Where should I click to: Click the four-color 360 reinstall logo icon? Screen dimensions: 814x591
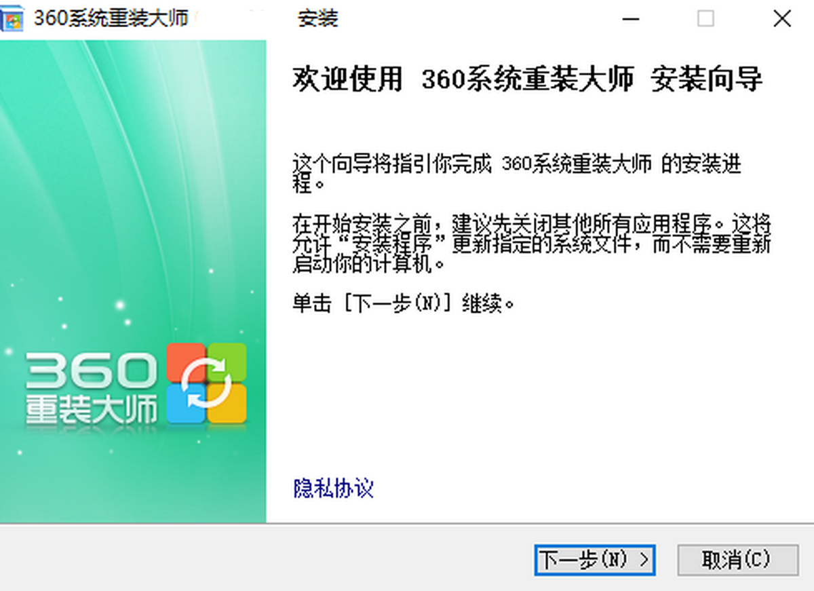(206, 383)
